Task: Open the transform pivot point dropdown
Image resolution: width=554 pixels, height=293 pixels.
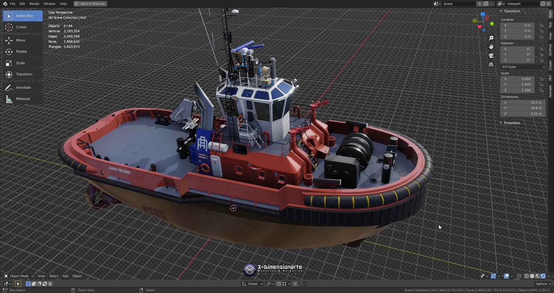Action: (269, 284)
